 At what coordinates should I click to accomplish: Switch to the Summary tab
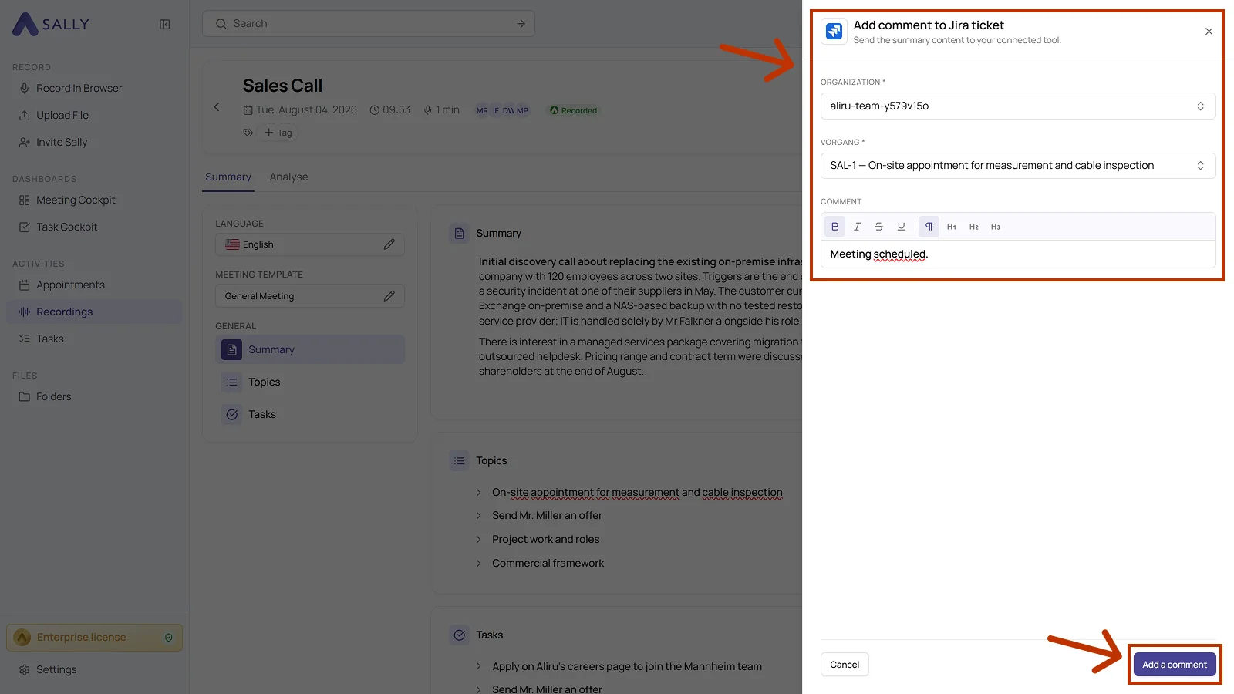pos(228,177)
